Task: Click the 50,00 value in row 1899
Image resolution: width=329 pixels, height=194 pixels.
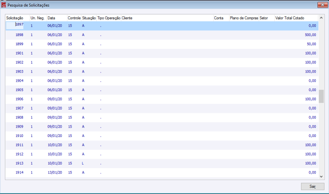Action: pos(311,44)
